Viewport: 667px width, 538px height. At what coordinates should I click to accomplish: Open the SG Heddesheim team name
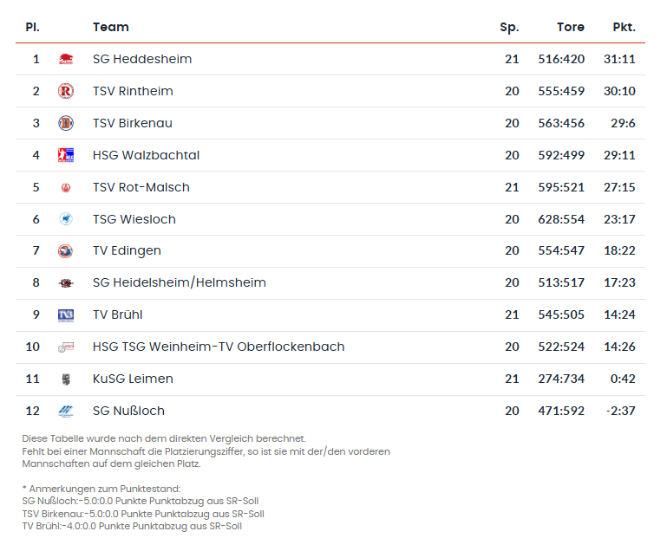click(142, 59)
